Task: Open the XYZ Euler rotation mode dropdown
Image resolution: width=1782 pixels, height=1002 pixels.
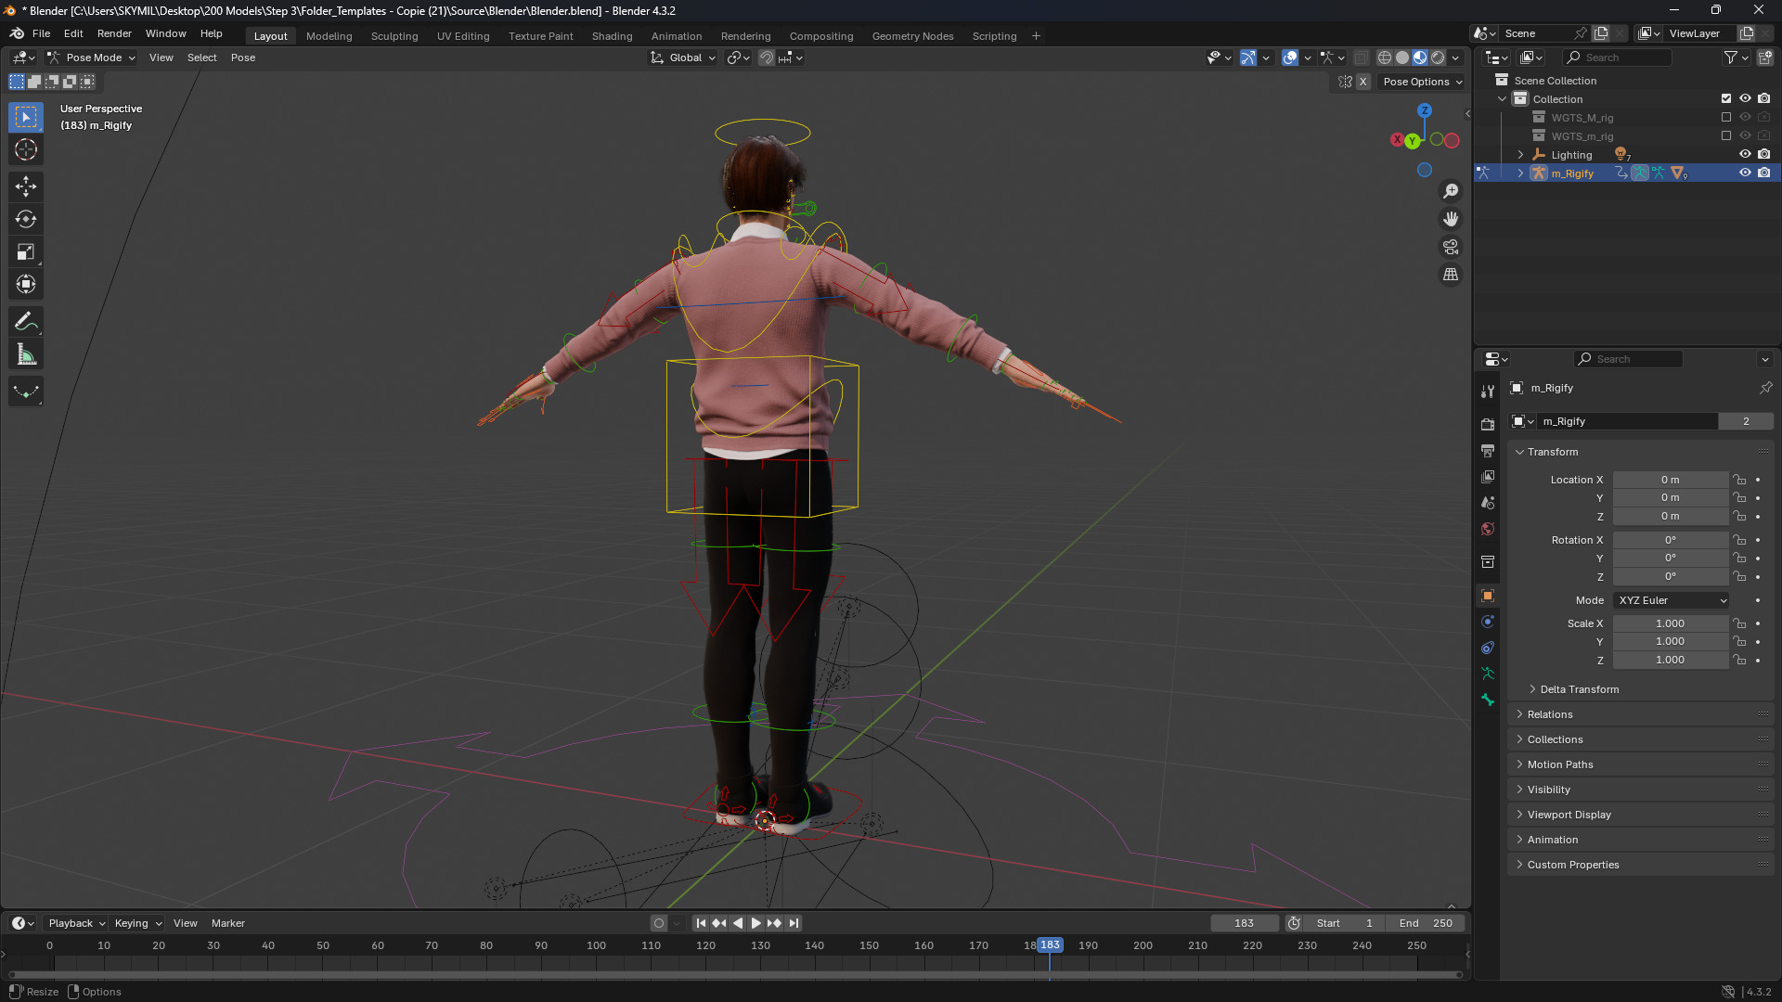Action: [x=1671, y=600]
